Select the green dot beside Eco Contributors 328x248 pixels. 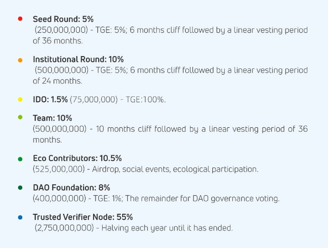pos(20,159)
